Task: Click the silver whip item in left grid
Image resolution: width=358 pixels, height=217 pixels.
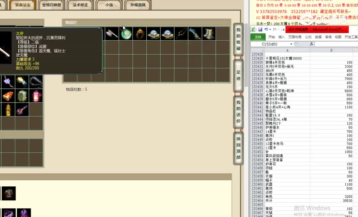Action: (36, 82)
